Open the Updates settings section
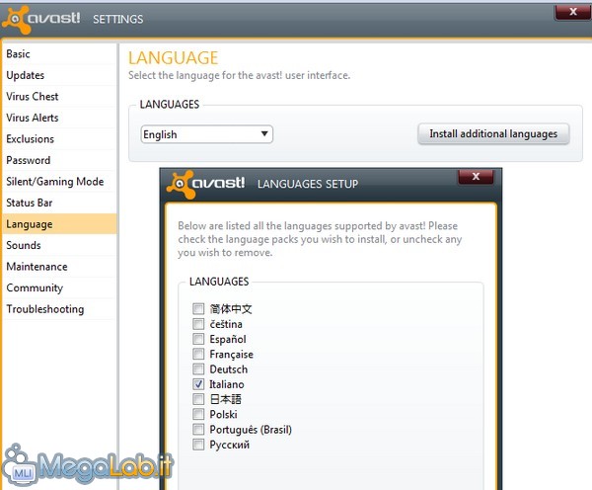The height and width of the screenshot is (490, 592). (59, 75)
